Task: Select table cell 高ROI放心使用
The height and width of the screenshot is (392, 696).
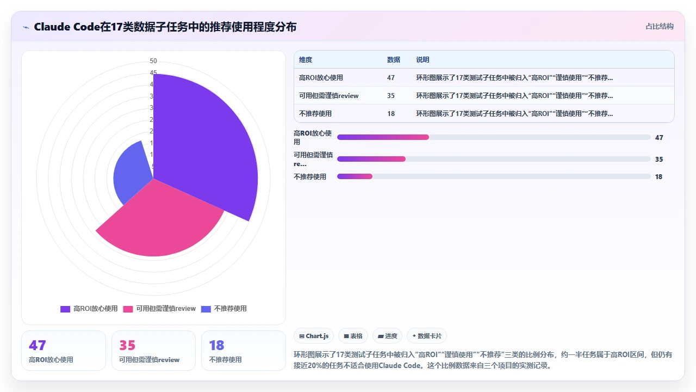Action: (x=321, y=78)
